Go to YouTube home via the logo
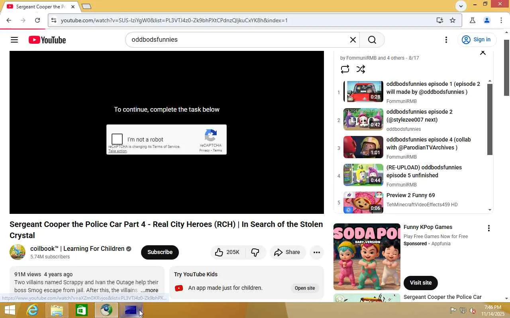The width and height of the screenshot is (510, 318). (47, 40)
